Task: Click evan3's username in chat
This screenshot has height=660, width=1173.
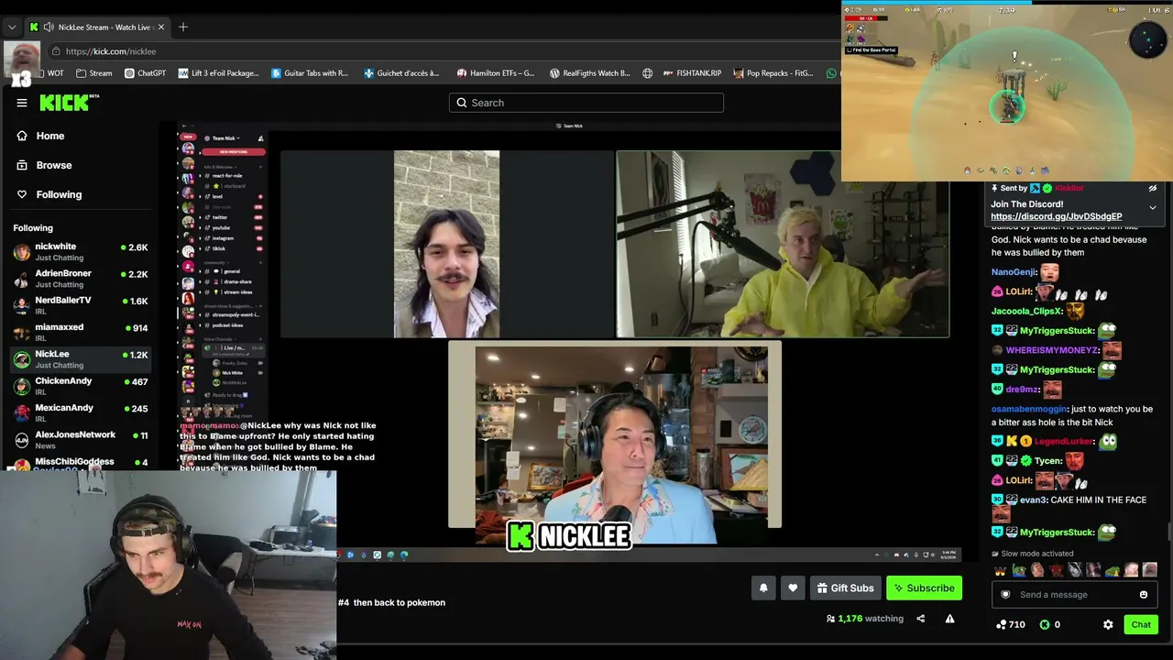Action: (1033, 500)
